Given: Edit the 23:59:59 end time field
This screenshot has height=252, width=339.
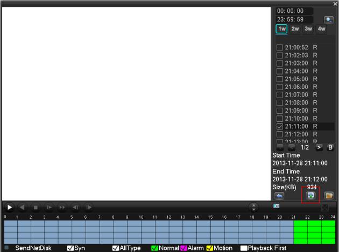Looking at the screenshot, I should click(x=294, y=20).
